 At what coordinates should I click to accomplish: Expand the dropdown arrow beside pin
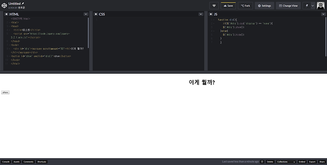pos(312,5)
